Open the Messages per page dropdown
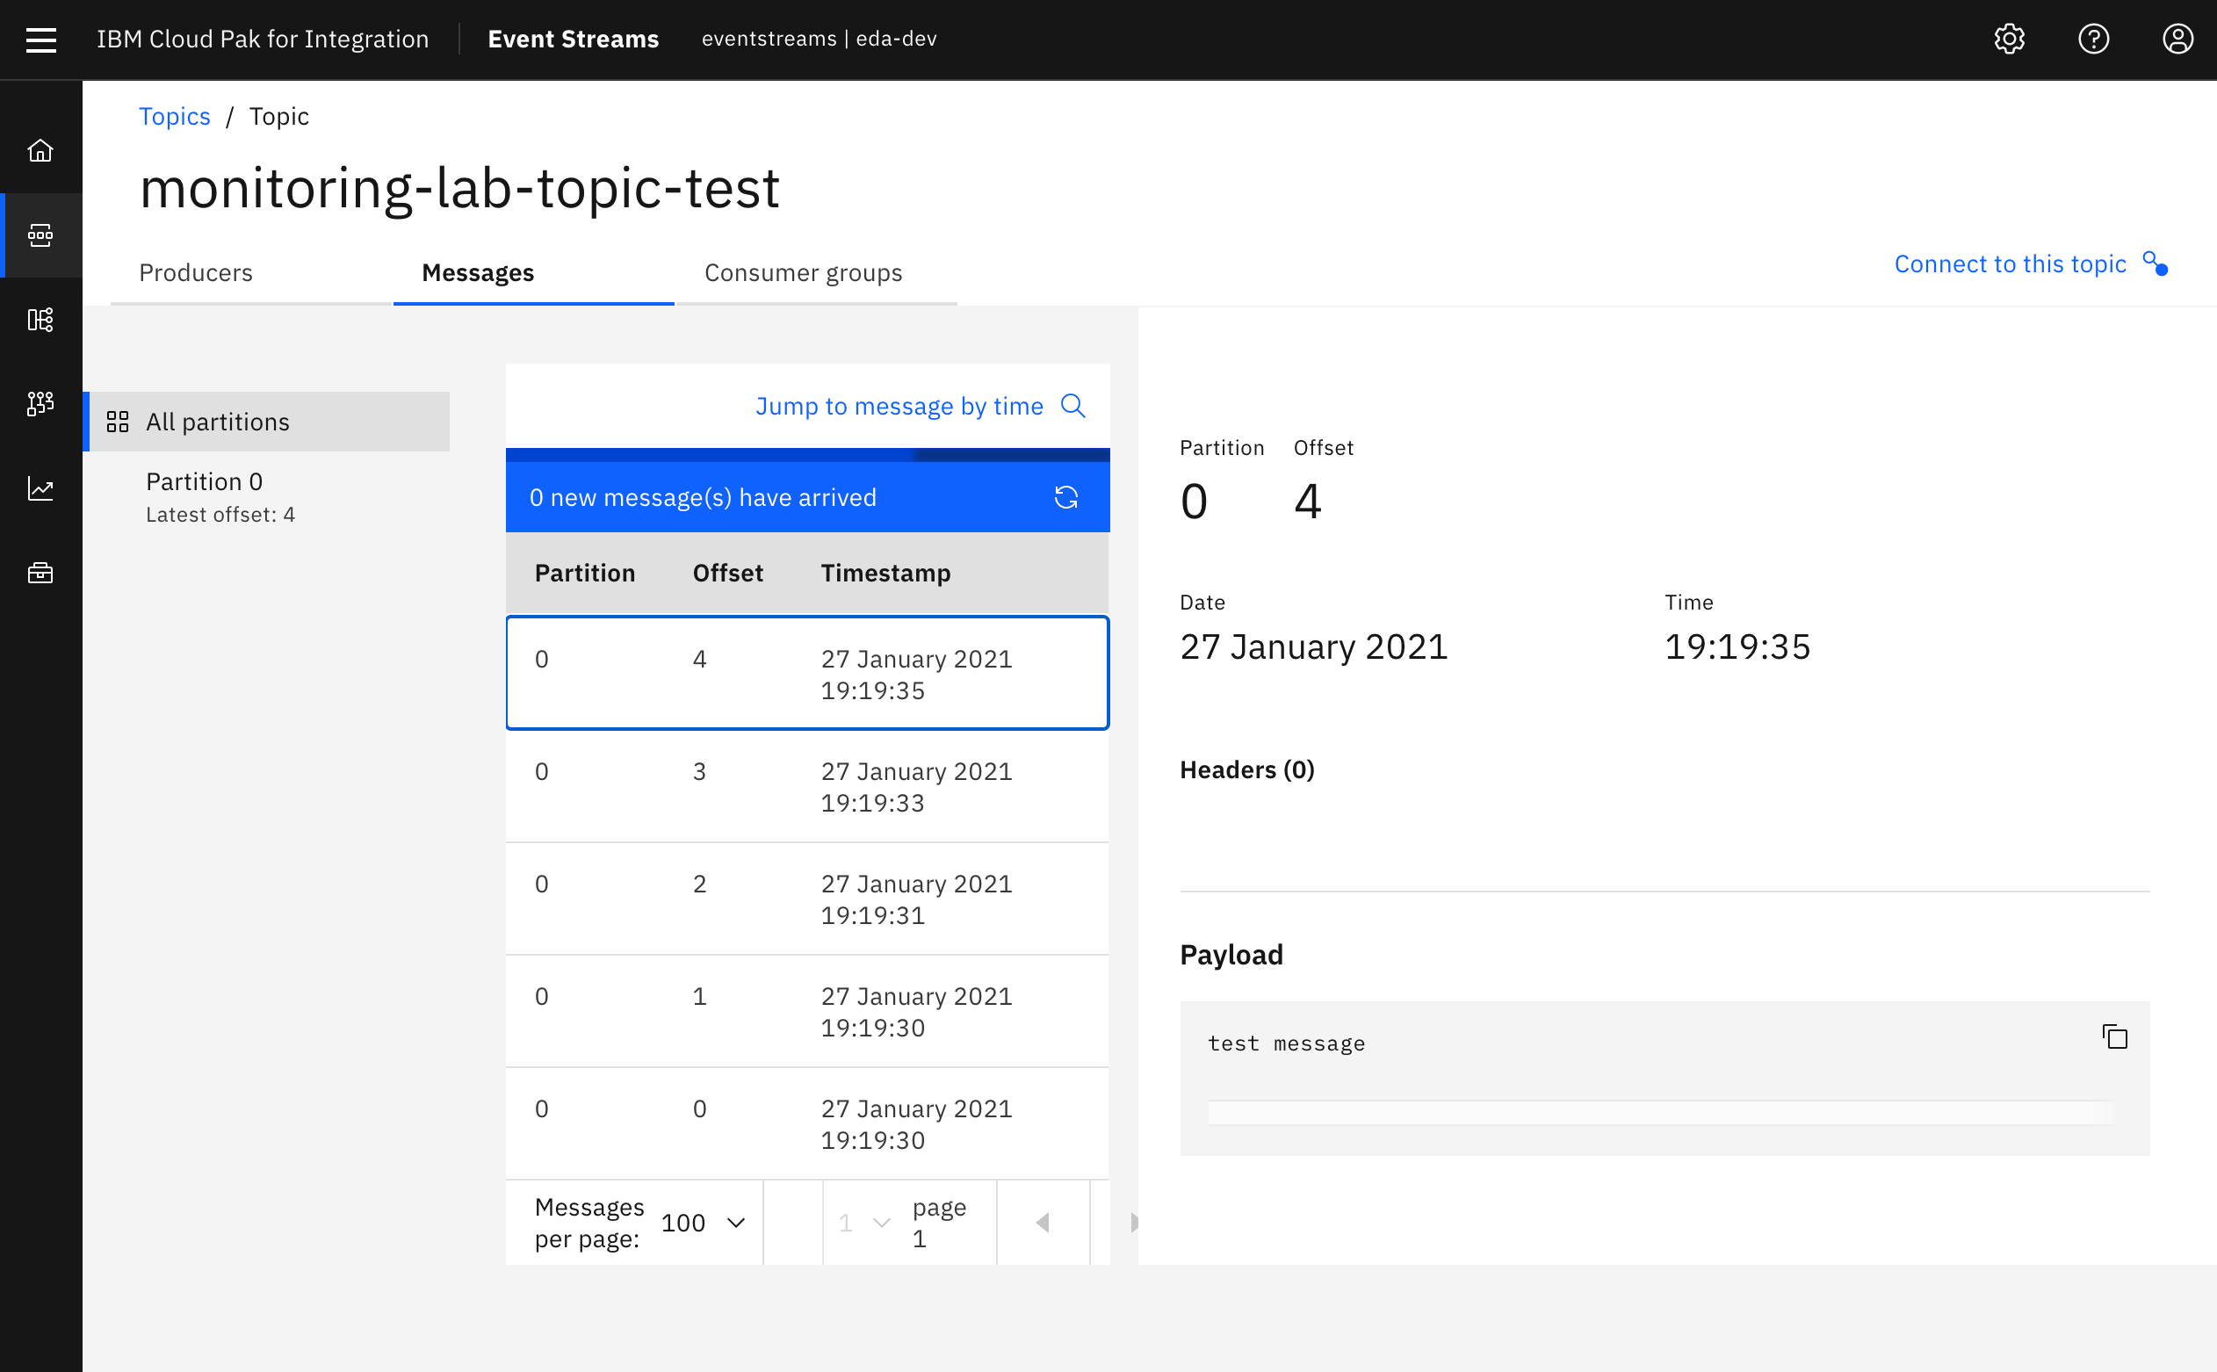This screenshot has width=2217, height=1372. coord(704,1223)
